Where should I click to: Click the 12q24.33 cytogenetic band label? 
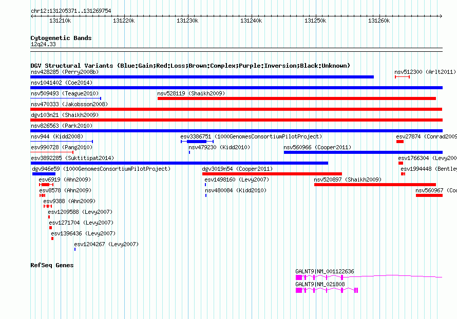click(x=43, y=44)
